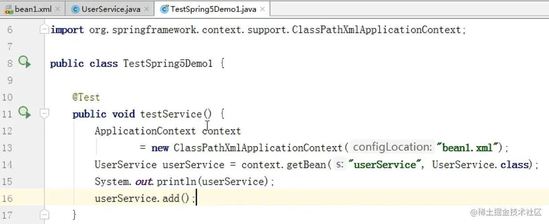
Task: Click the getBean method call
Action: 307,164
